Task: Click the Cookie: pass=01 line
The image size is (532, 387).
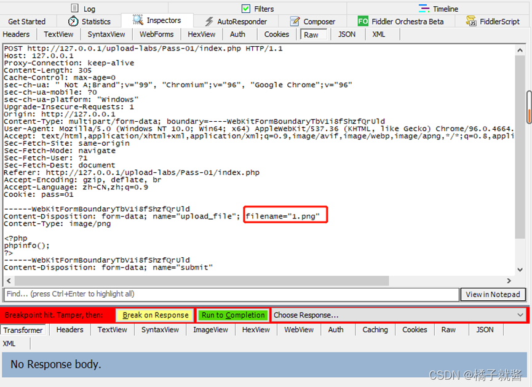Action: click(x=38, y=194)
